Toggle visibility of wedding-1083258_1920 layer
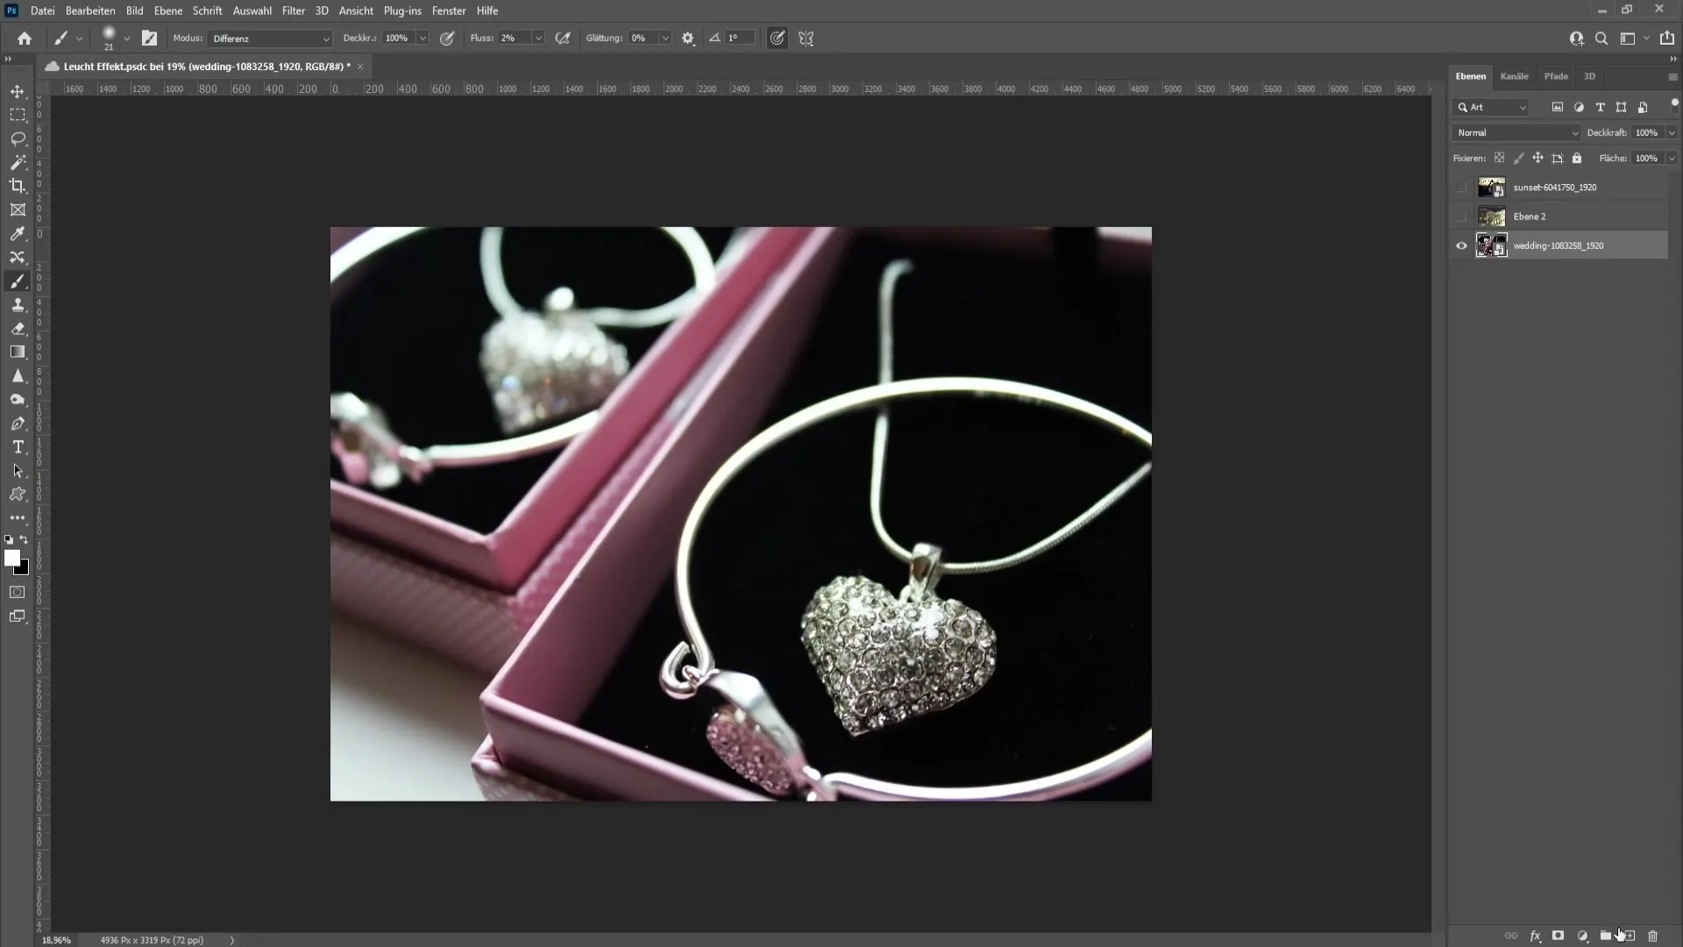Screen dimensions: 1683x947 (x=1459, y=244)
